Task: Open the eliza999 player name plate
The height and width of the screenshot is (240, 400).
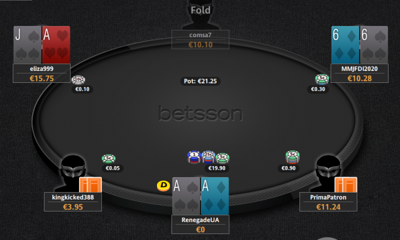Action: [x=42, y=73]
